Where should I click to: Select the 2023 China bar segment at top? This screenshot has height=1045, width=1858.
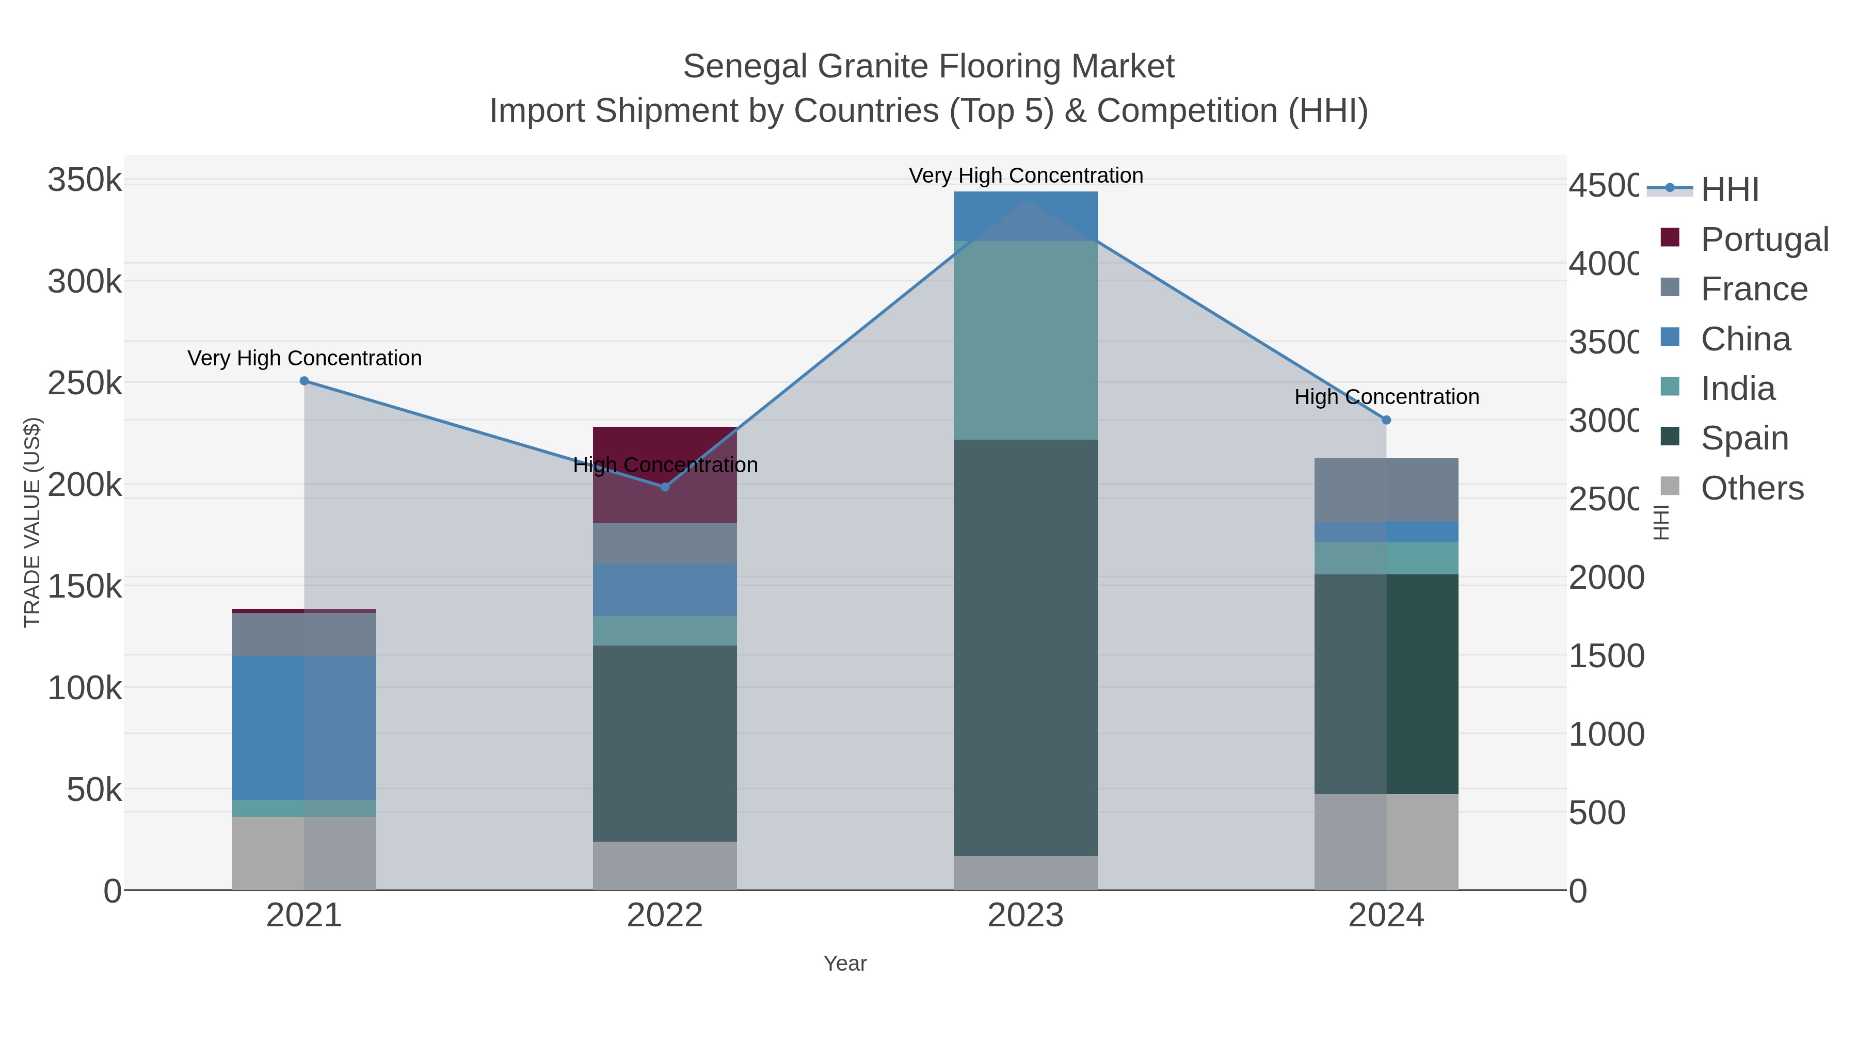1026,216
